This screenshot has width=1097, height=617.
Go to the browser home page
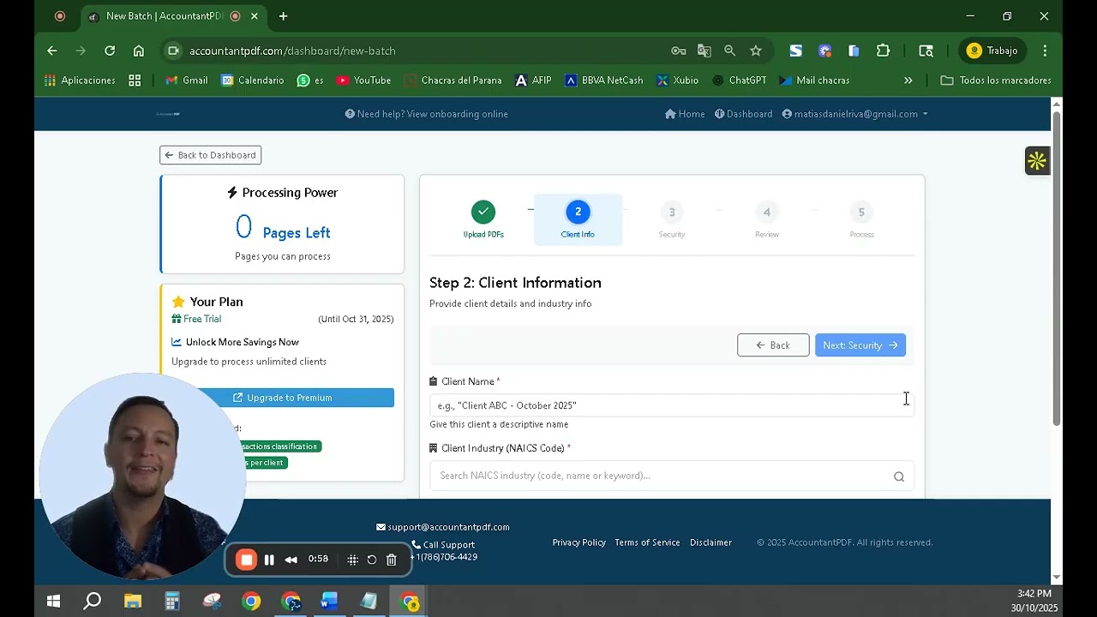[139, 51]
